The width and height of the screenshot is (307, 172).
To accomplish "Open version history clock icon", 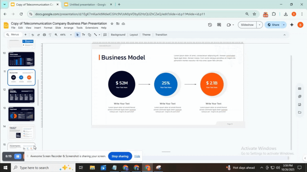I will (x=210, y=25).
